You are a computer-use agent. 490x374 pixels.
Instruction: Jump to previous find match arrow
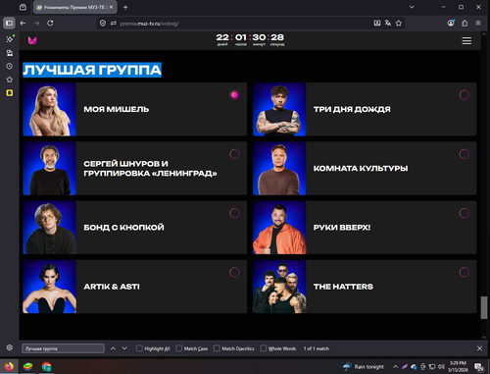point(113,348)
